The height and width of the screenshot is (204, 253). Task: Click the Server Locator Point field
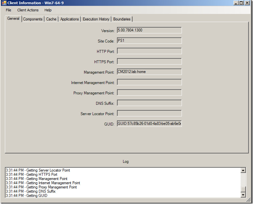[149, 113]
